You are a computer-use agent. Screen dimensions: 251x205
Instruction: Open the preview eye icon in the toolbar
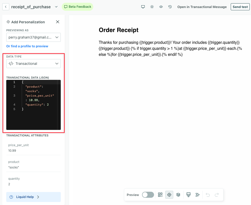pyautogui.click(x=161, y=7)
